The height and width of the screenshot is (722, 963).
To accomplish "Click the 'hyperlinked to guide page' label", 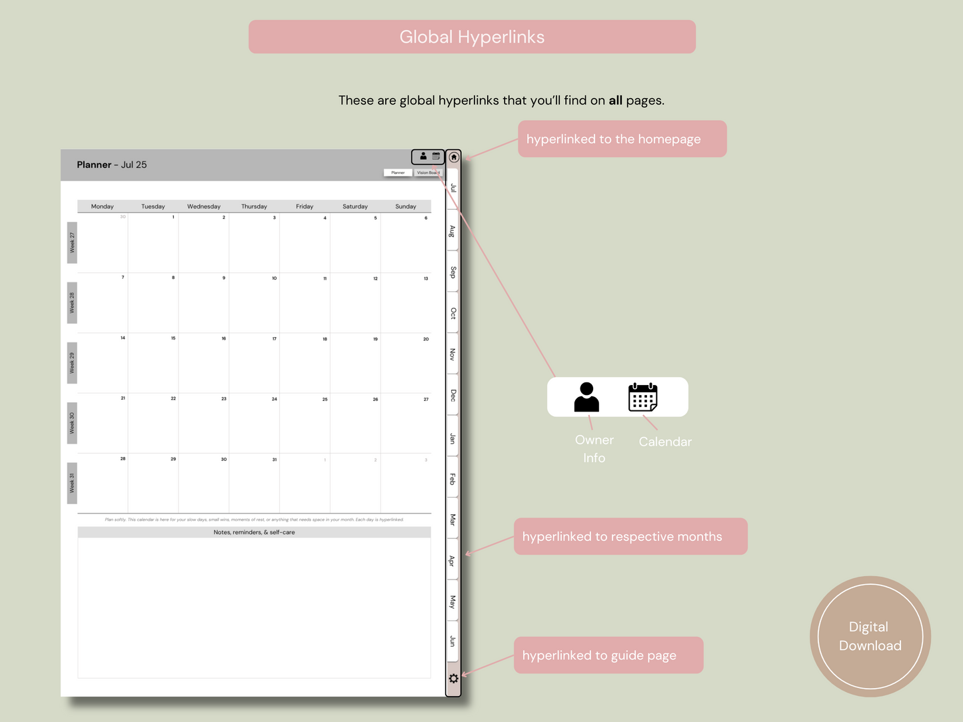I will point(608,655).
